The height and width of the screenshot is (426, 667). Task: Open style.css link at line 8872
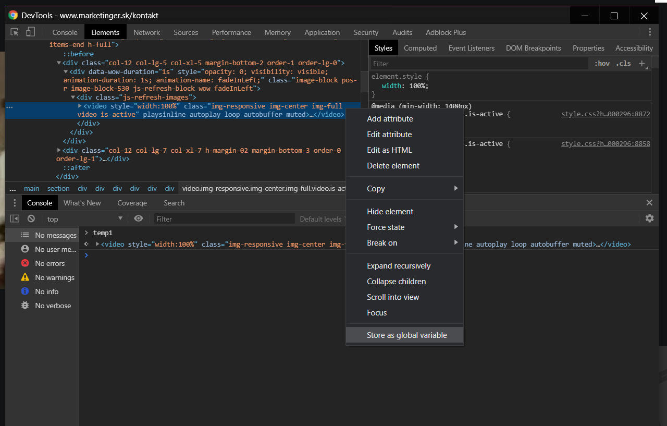pyautogui.click(x=606, y=114)
